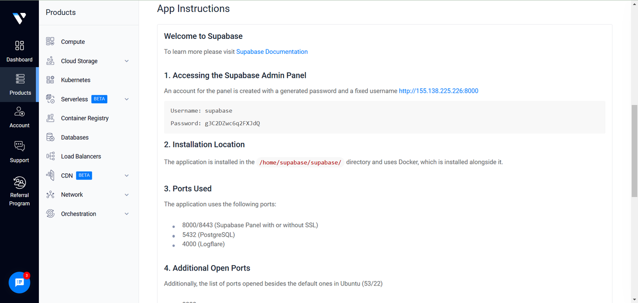The height and width of the screenshot is (303, 638).
Task: Click the "8000/8443 (Supabase Panel...)" list item
Action: pyautogui.click(x=250, y=225)
